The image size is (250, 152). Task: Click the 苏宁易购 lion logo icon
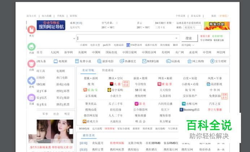coord(109,90)
